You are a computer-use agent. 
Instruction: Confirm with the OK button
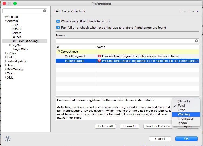(187, 139)
